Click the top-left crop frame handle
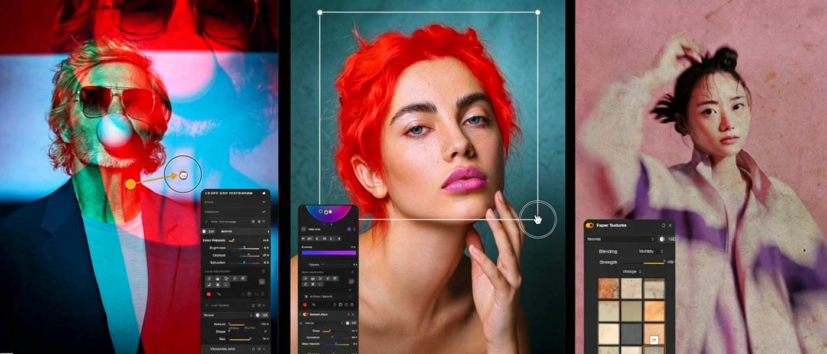Viewport: 827px width, 354px height. (320, 12)
